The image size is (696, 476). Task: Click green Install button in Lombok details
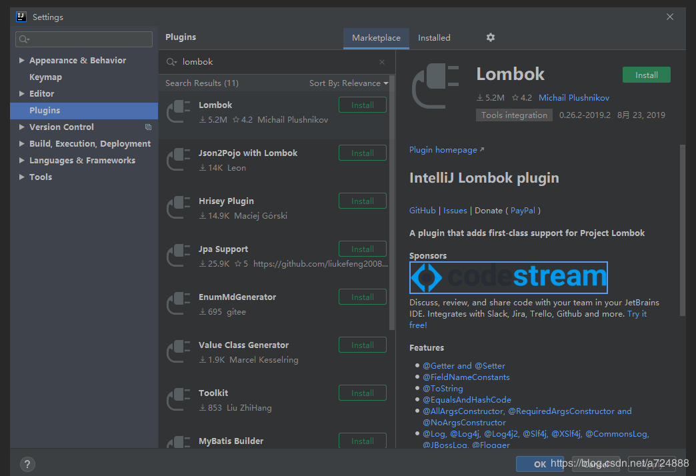[646, 75]
